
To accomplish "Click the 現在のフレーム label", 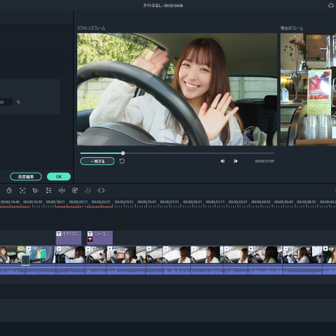I will click(x=292, y=28).
